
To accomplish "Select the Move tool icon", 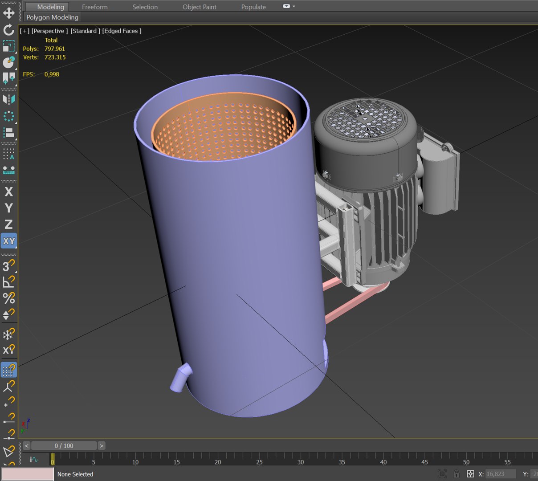I will click(x=8, y=13).
